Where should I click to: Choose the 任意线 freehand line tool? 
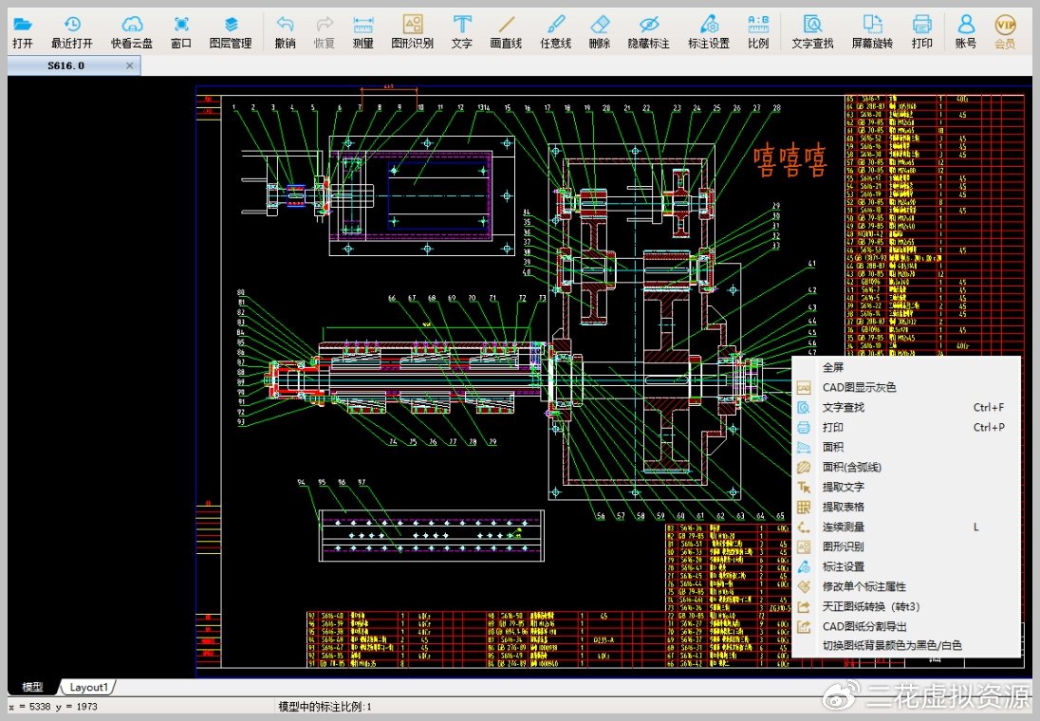[x=556, y=32]
